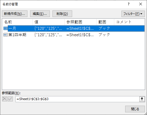Sort by the 値 column header

(48, 22)
